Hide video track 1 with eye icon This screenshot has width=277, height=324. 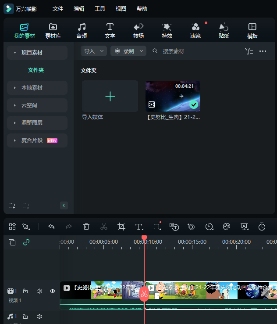click(53, 291)
